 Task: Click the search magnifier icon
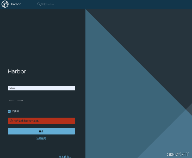tap(39, 4)
